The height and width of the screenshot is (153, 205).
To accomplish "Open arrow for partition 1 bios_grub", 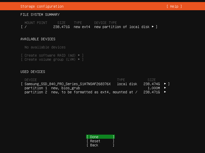I will click(165, 88).
